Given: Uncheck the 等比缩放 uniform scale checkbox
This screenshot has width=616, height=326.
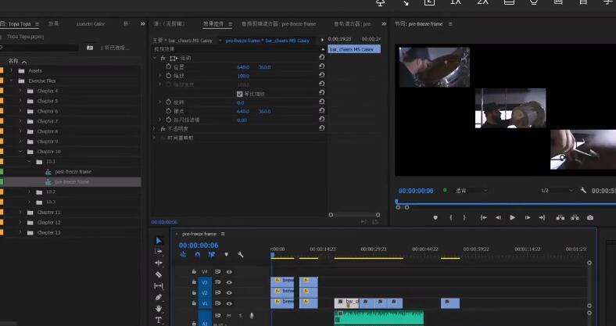Looking at the screenshot, I should tap(240, 94).
